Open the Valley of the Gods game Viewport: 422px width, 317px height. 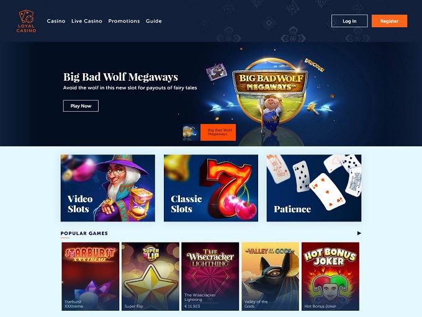click(270, 276)
